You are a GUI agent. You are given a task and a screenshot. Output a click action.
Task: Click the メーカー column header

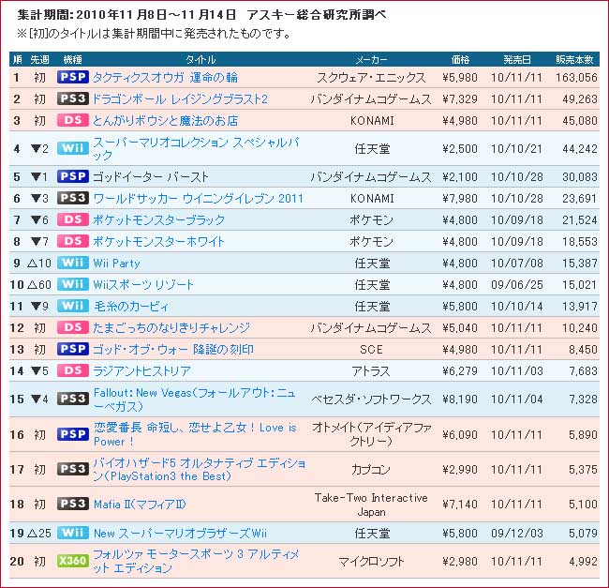pos(371,59)
